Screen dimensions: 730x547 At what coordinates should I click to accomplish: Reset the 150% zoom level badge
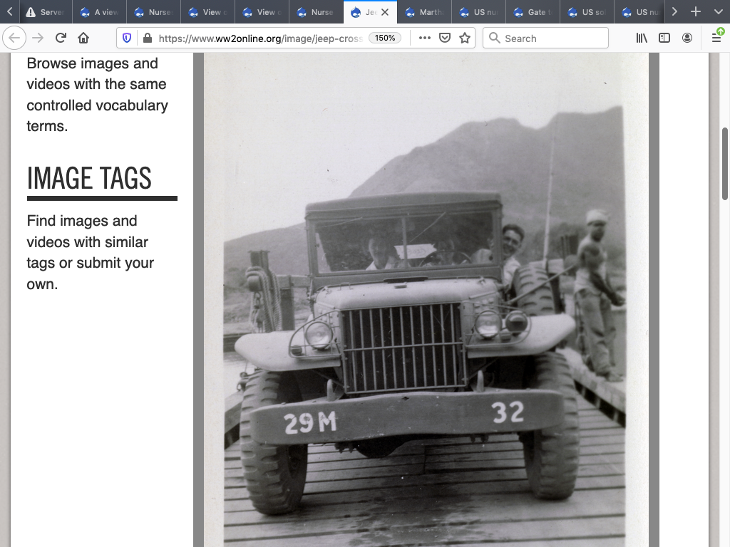(x=385, y=38)
